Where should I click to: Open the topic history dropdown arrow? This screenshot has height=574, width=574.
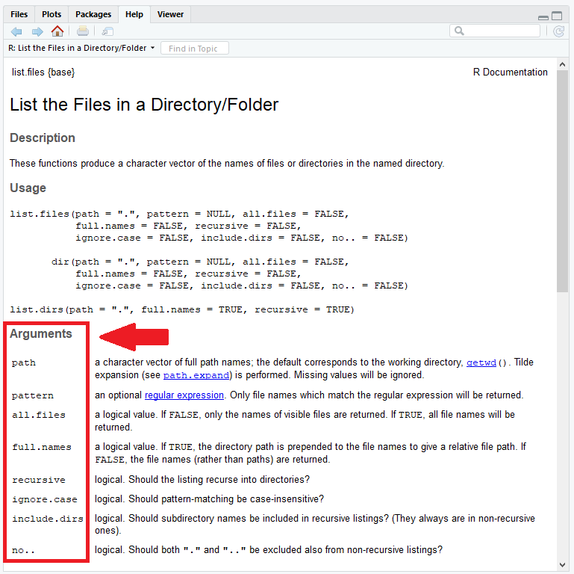[x=153, y=48]
